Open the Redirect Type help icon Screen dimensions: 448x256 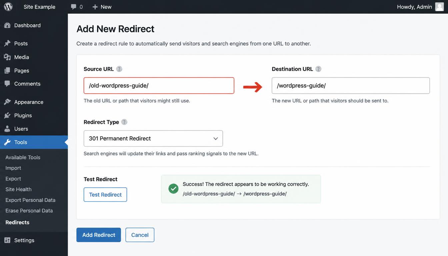(x=124, y=122)
